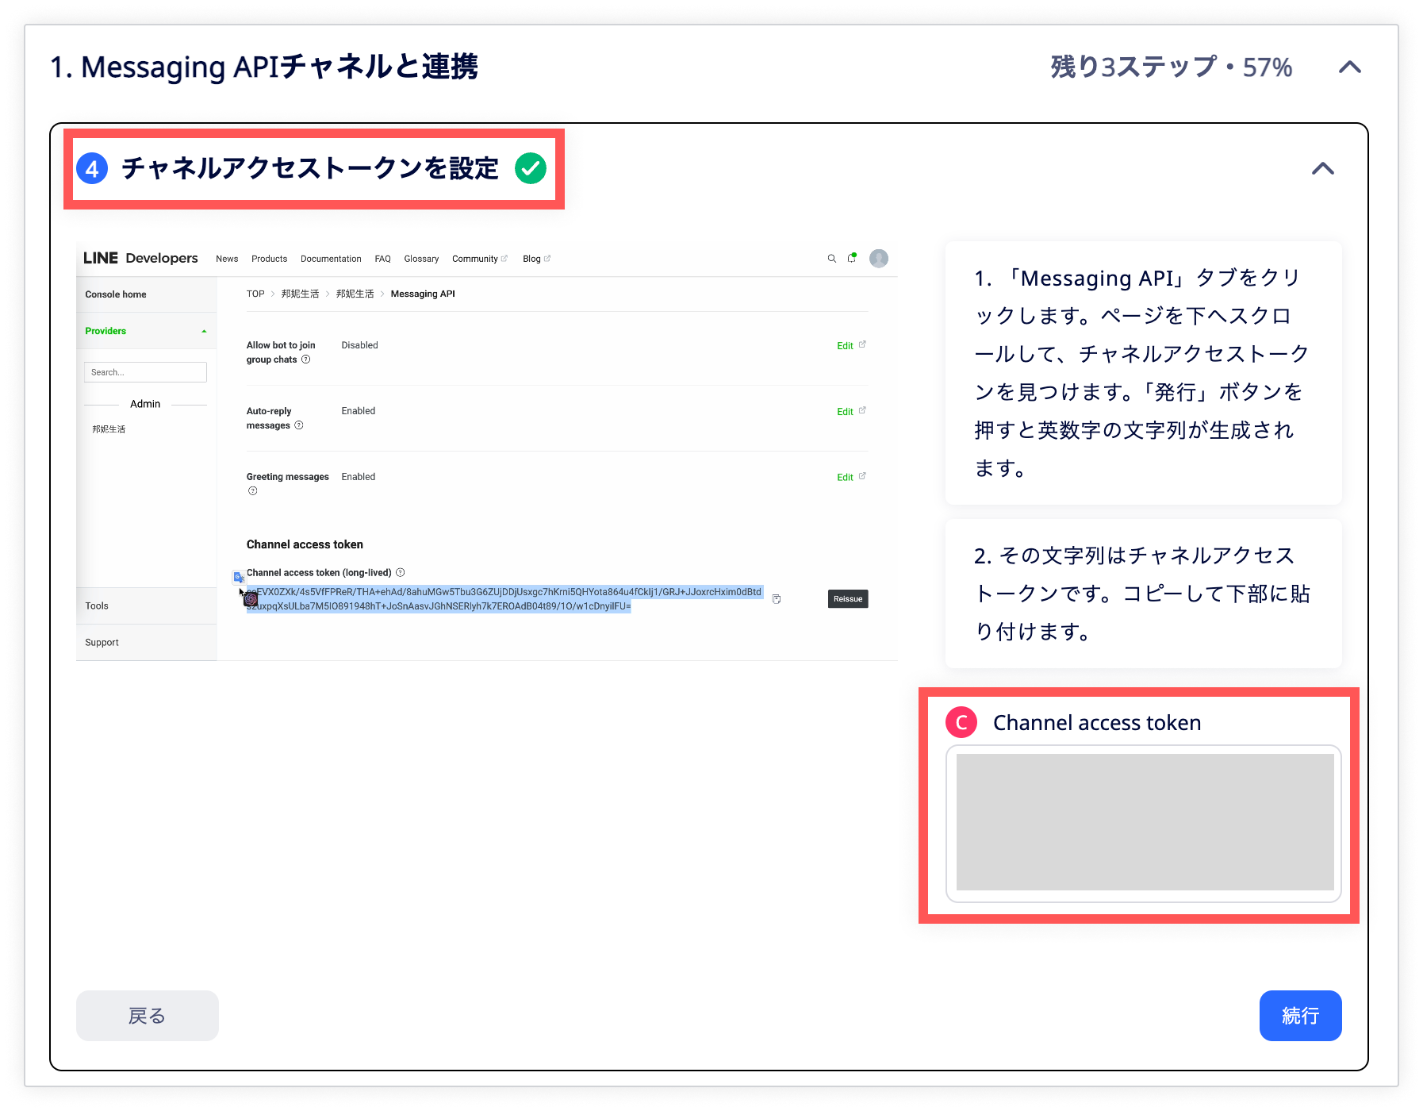This screenshot has width=1423, height=1111.
Task: Select Console home in the sidebar
Action: click(x=116, y=294)
